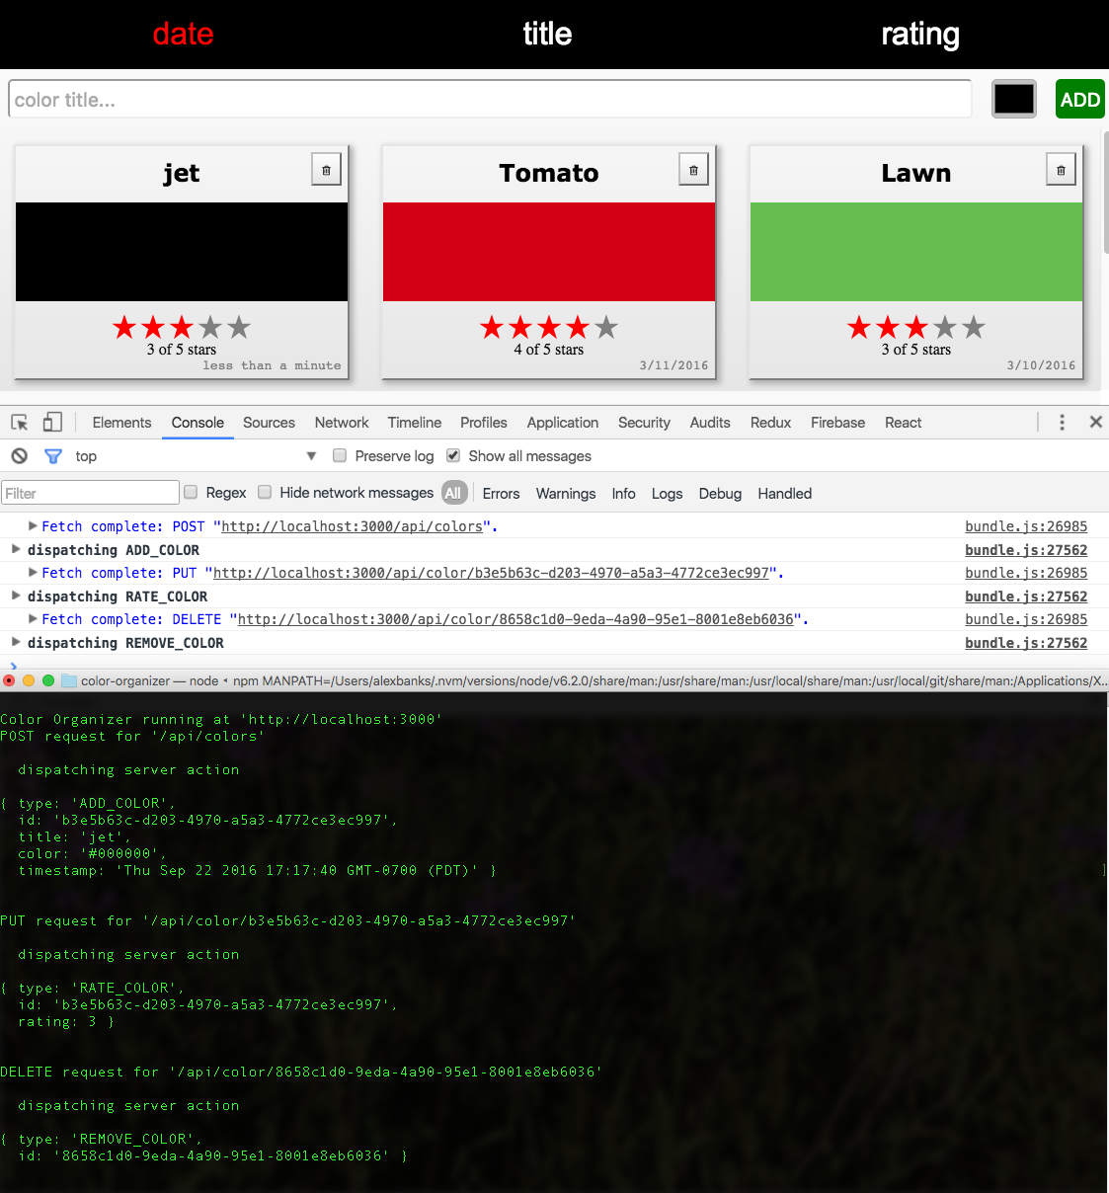
Task: Toggle the device toolbar icon in DevTools
Action: click(52, 423)
